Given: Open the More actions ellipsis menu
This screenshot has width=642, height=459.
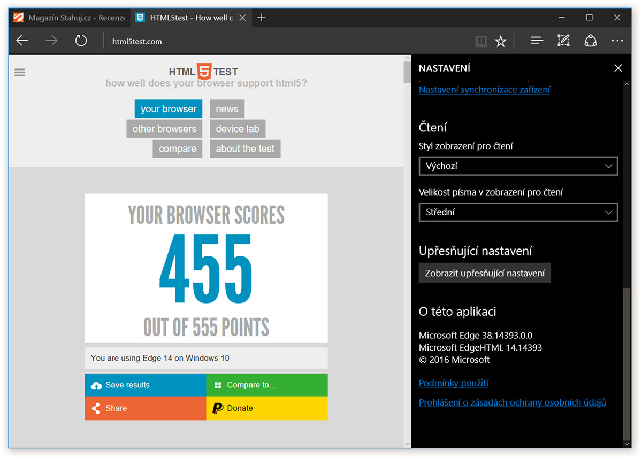Looking at the screenshot, I should [x=617, y=41].
